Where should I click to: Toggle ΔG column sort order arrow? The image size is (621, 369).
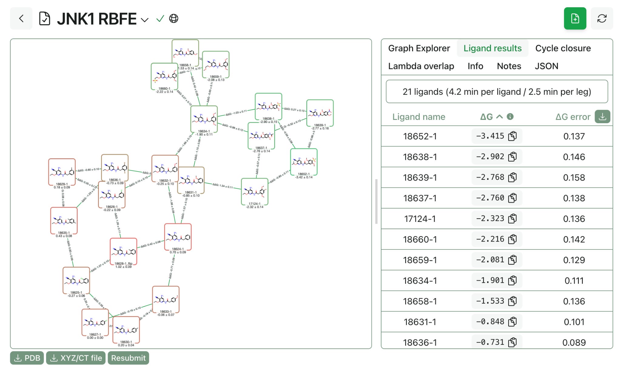(499, 117)
